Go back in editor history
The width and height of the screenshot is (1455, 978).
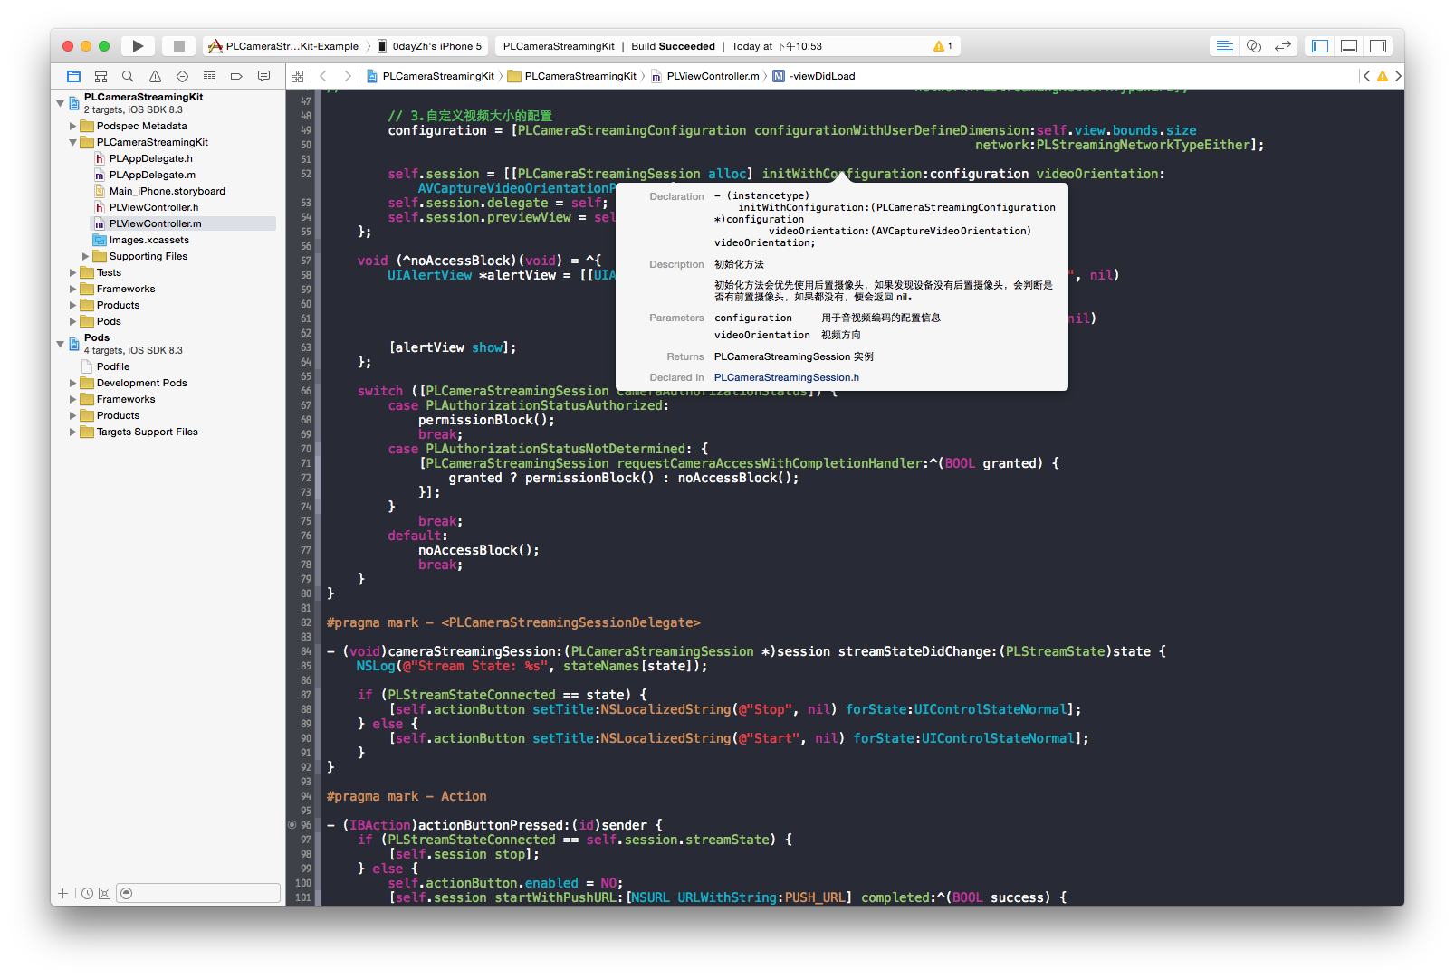pos(323,76)
